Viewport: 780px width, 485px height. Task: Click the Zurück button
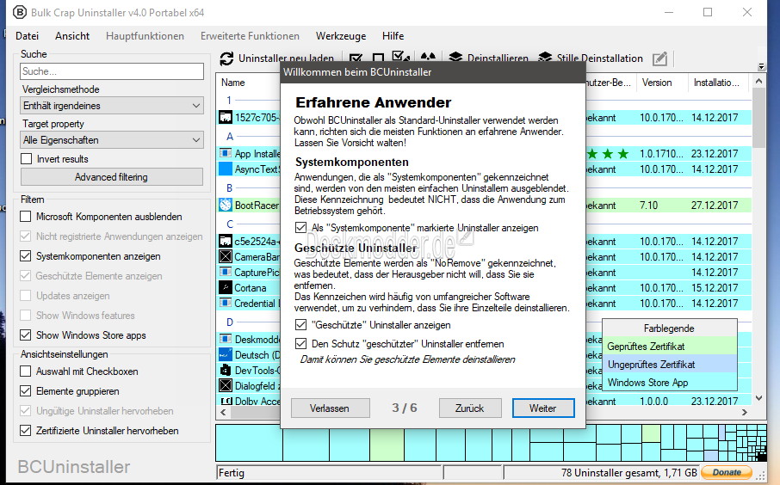pyautogui.click(x=469, y=408)
